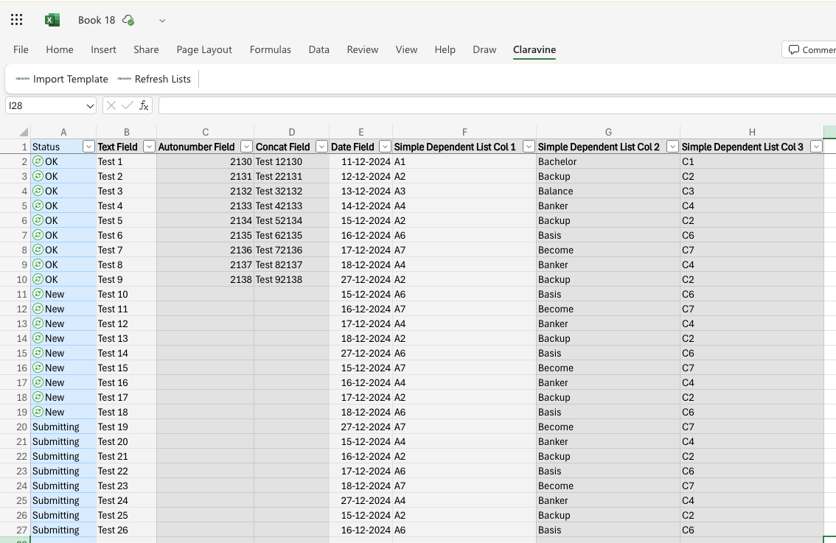Open the Text Field filter dropdown
The height and width of the screenshot is (543, 836).
[149, 147]
